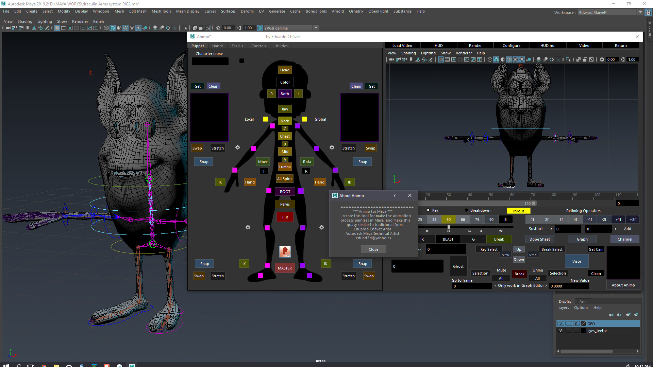The height and width of the screenshot is (367, 653).
Task: Move GEO layer up with arrow-up icon
Action: coord(611,315)
